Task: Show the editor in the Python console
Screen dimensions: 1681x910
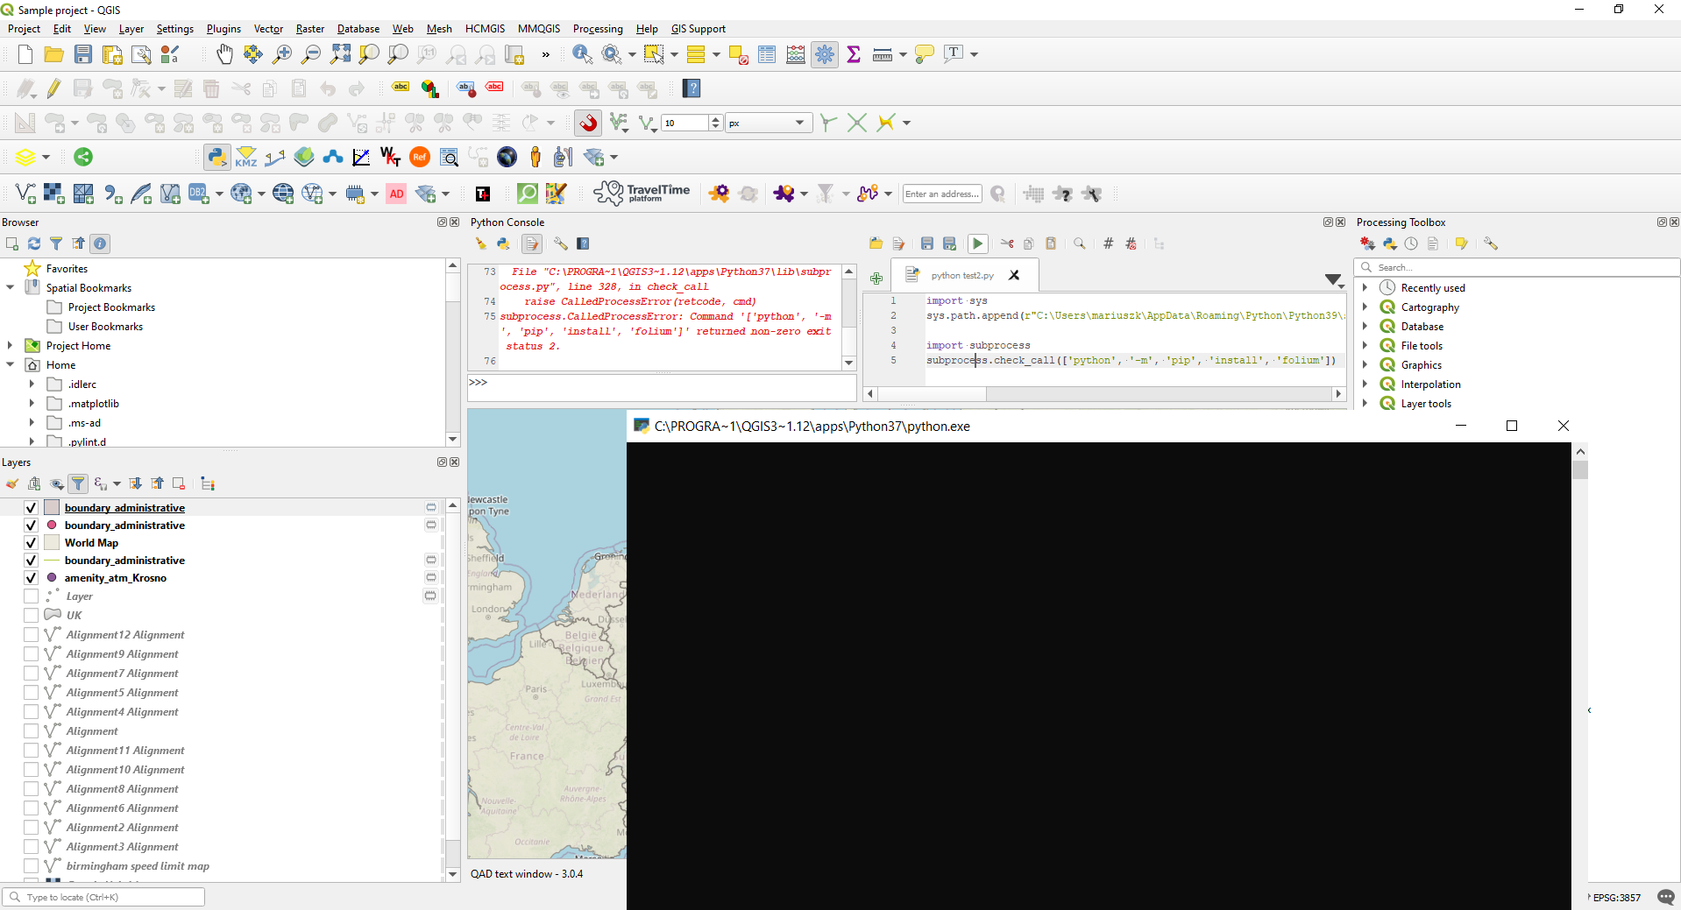Action: coord(532,243)
